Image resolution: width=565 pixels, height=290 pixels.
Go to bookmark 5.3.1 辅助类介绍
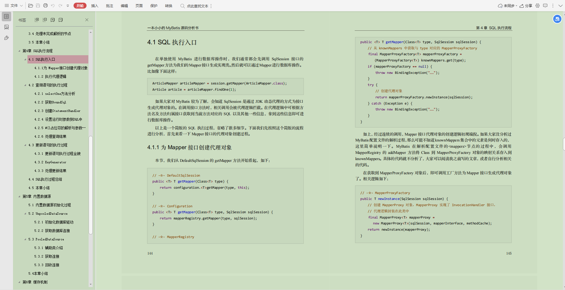[48, 248]
